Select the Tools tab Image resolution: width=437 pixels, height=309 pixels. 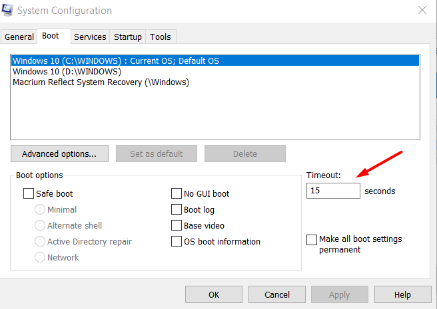[x=161, y=37]
